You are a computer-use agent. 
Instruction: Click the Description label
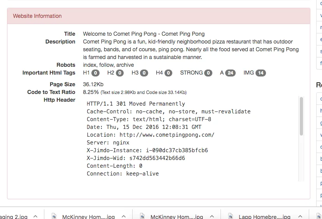click(60, 42)
